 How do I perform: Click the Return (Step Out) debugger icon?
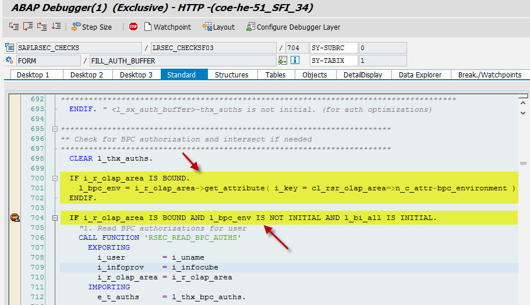click(x=42, y=27)
